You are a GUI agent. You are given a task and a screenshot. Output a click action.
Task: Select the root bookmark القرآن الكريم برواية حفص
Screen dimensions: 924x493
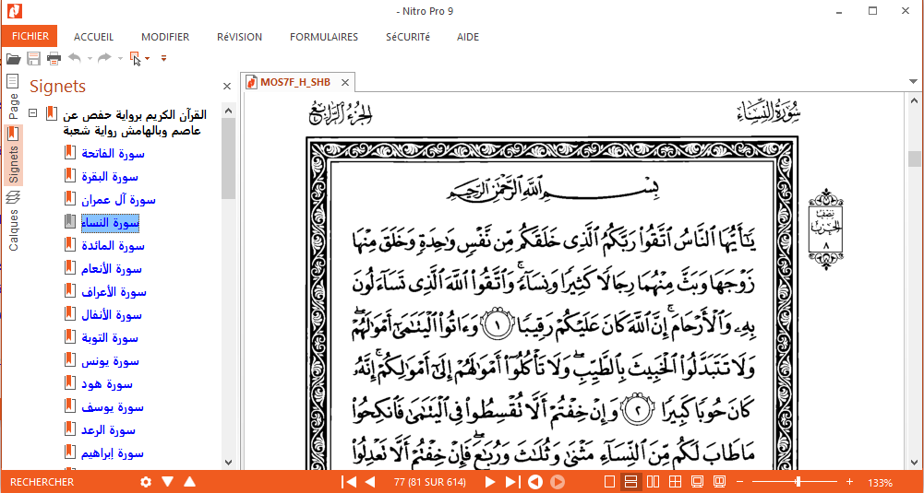point(135,122)
